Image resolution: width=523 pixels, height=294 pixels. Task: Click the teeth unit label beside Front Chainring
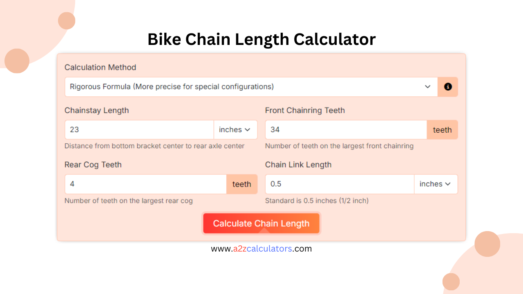[443, 129]
